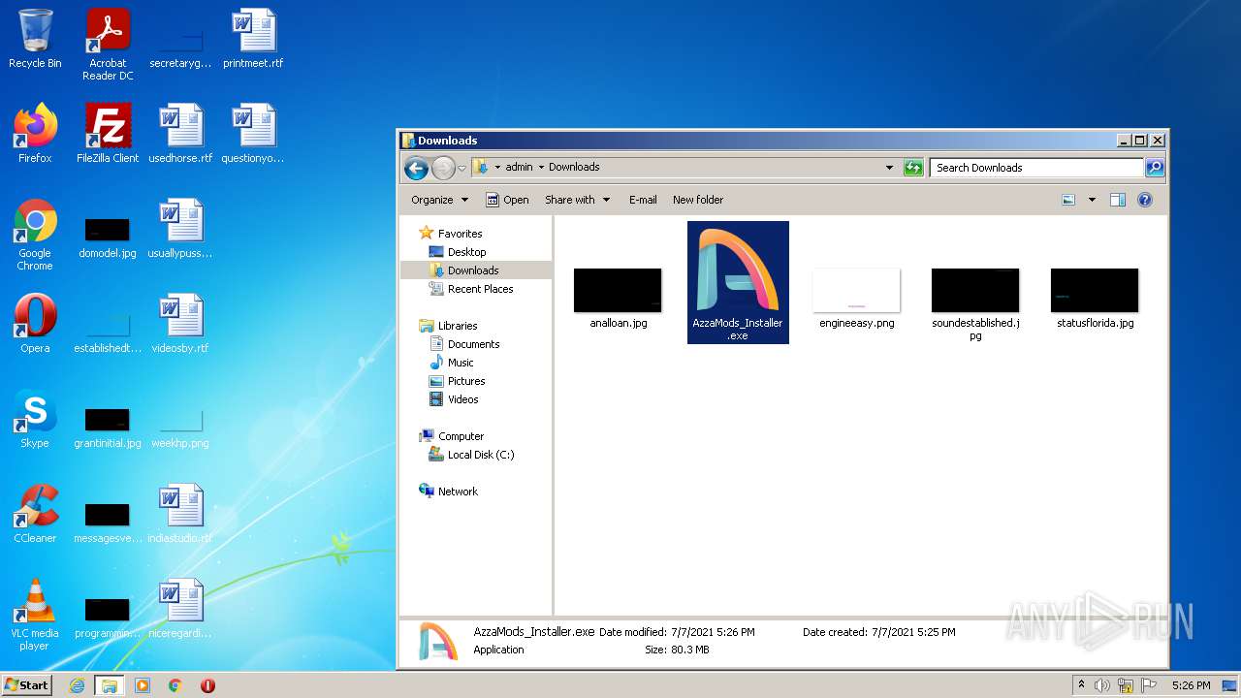Click Open in Explorer toolbar
This screenshot has width=1241, height=698.
(x=507, y=200)
